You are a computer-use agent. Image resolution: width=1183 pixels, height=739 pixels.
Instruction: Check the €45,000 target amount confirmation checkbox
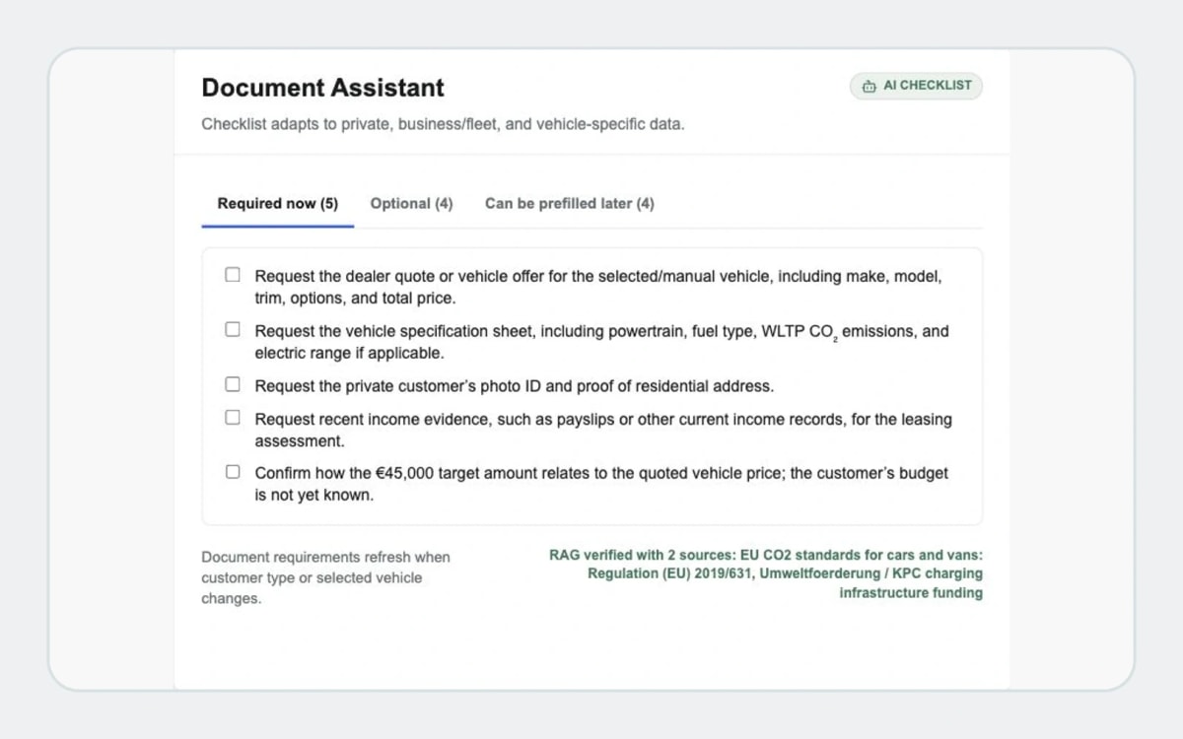pos(233,471)
